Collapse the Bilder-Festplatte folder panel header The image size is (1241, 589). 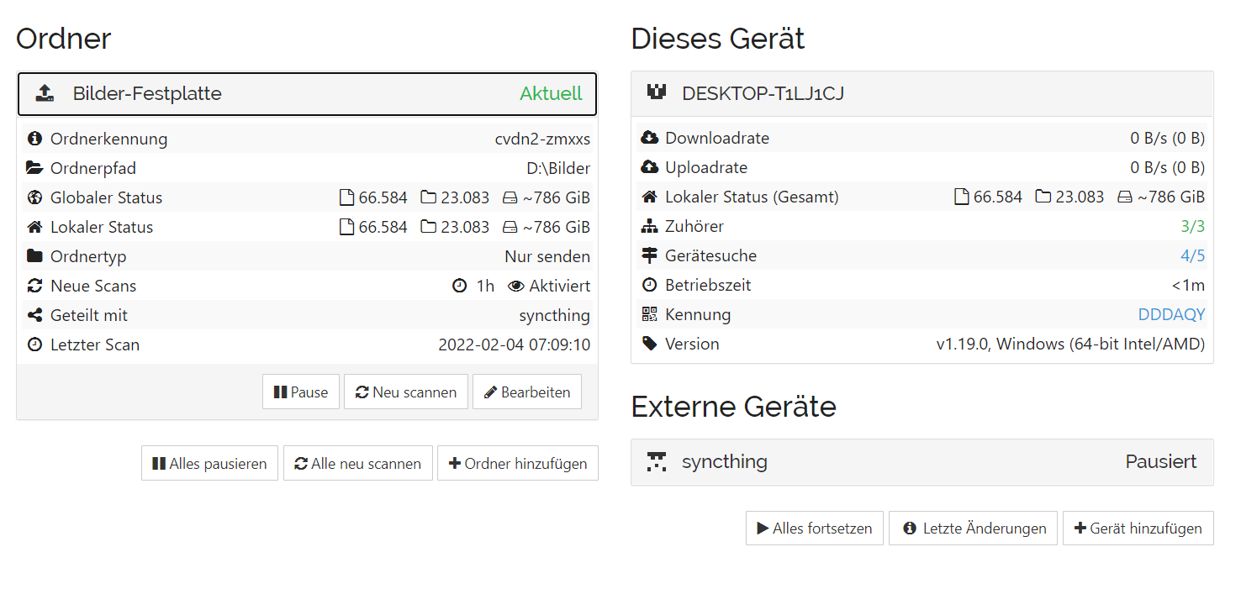[307, 93]
